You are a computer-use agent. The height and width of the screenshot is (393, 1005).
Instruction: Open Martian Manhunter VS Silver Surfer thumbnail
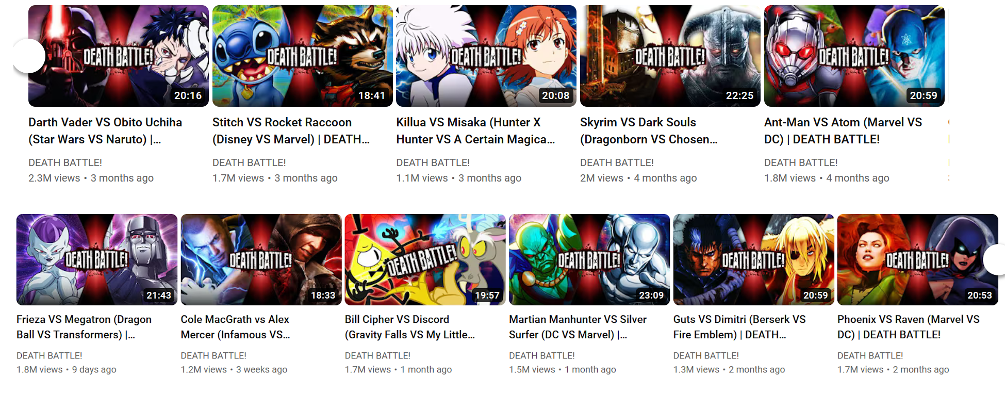pos(589,259)
